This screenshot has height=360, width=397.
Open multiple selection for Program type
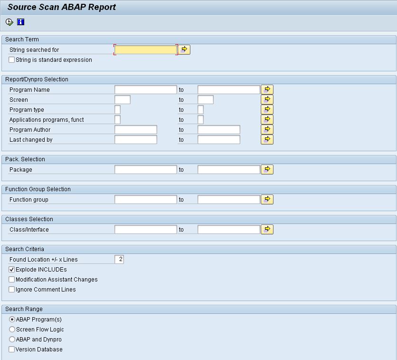(x=267, y=109)
